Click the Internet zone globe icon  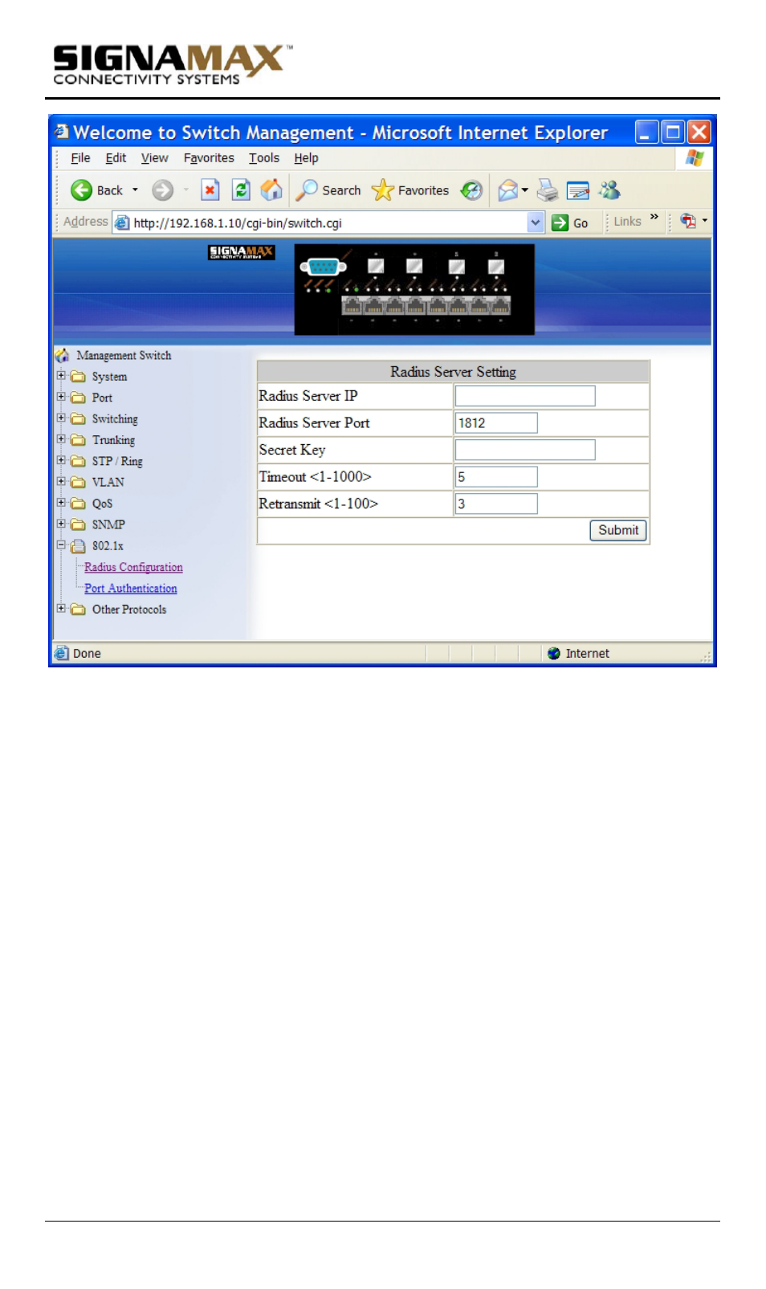[554, 654]
